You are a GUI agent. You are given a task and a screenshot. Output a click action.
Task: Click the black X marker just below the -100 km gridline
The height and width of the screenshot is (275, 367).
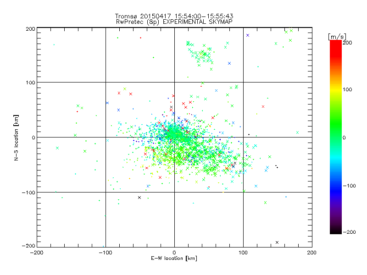click(139, 198)
